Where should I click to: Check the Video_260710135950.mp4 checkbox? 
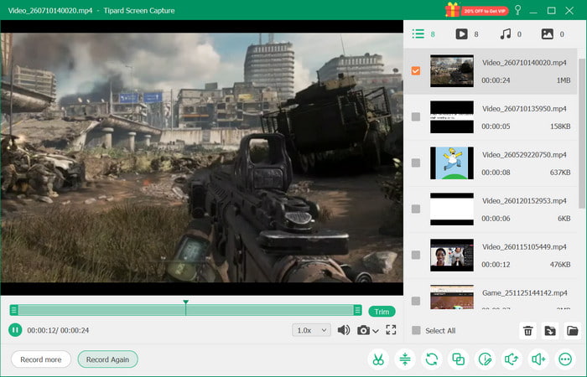pyautogui.click(x=416, y=116)
